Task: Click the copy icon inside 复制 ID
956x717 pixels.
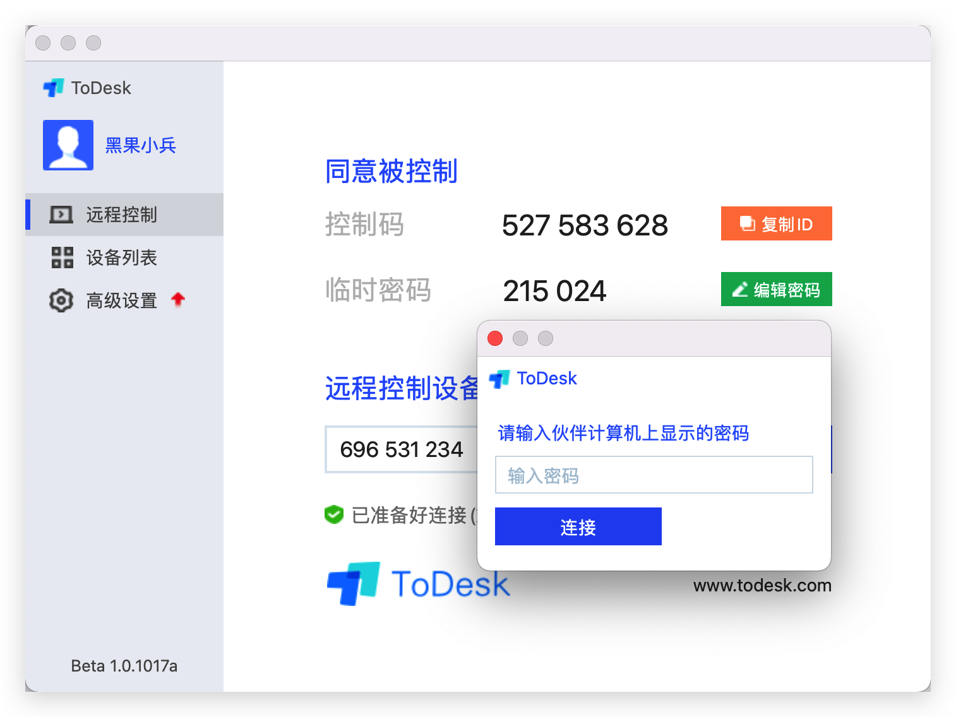Action: point(748,223)
